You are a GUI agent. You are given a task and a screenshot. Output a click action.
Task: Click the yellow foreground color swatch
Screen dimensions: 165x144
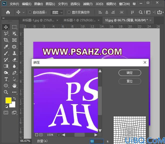pos(9,100)
